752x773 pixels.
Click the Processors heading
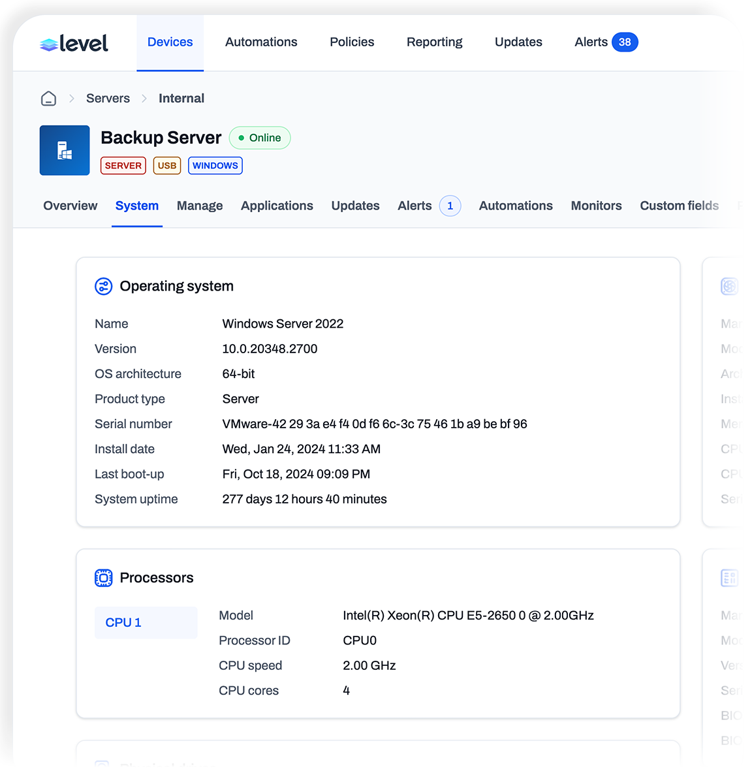click(x=157, y=578)
